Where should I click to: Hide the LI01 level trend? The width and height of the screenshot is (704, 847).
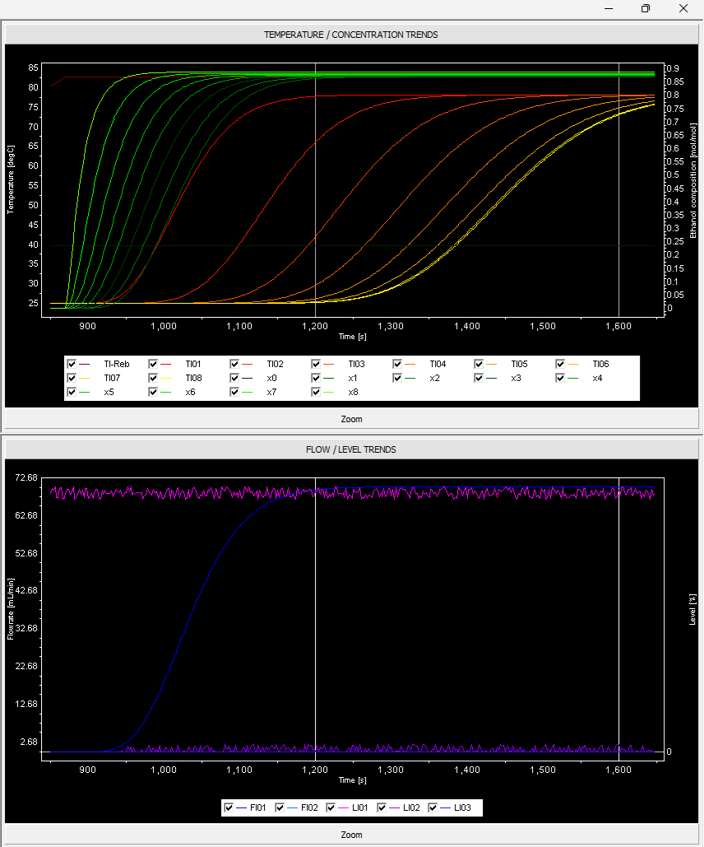point(331,807)
